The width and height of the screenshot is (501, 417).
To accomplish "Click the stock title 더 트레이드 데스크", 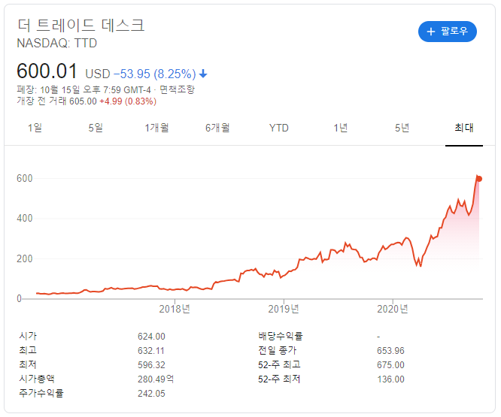I will click(80, 26).
